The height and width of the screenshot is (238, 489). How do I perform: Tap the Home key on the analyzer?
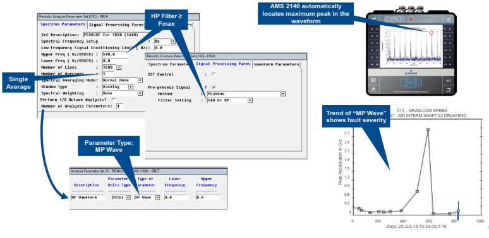(x=373, y=90)
